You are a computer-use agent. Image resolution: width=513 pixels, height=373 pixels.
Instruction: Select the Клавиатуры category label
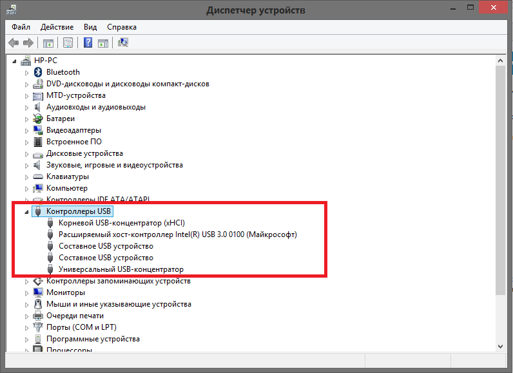coord(68,177)
